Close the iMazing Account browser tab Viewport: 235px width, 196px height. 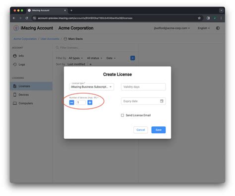tap(65, 10)
